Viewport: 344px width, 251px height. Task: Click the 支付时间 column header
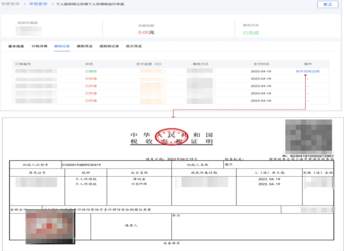point(261,64)
